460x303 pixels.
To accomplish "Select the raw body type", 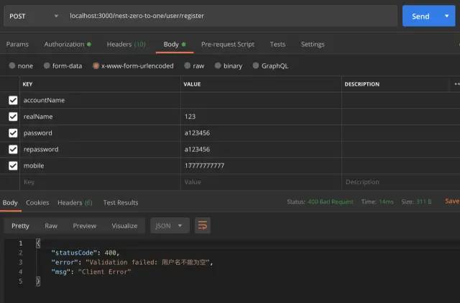I will (187, 65).
